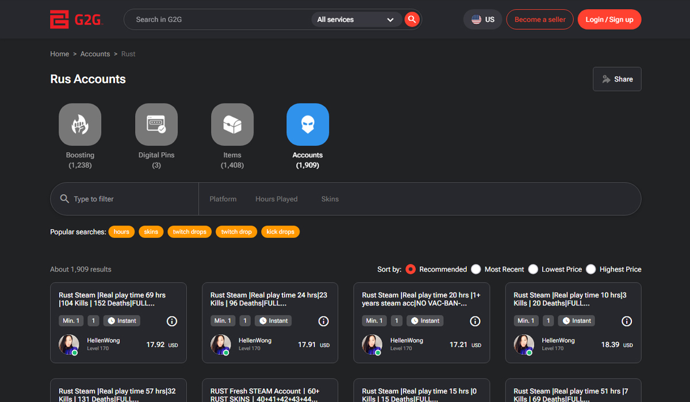
Task: Click the US region flag selector
Action: (x=482, y=19)
